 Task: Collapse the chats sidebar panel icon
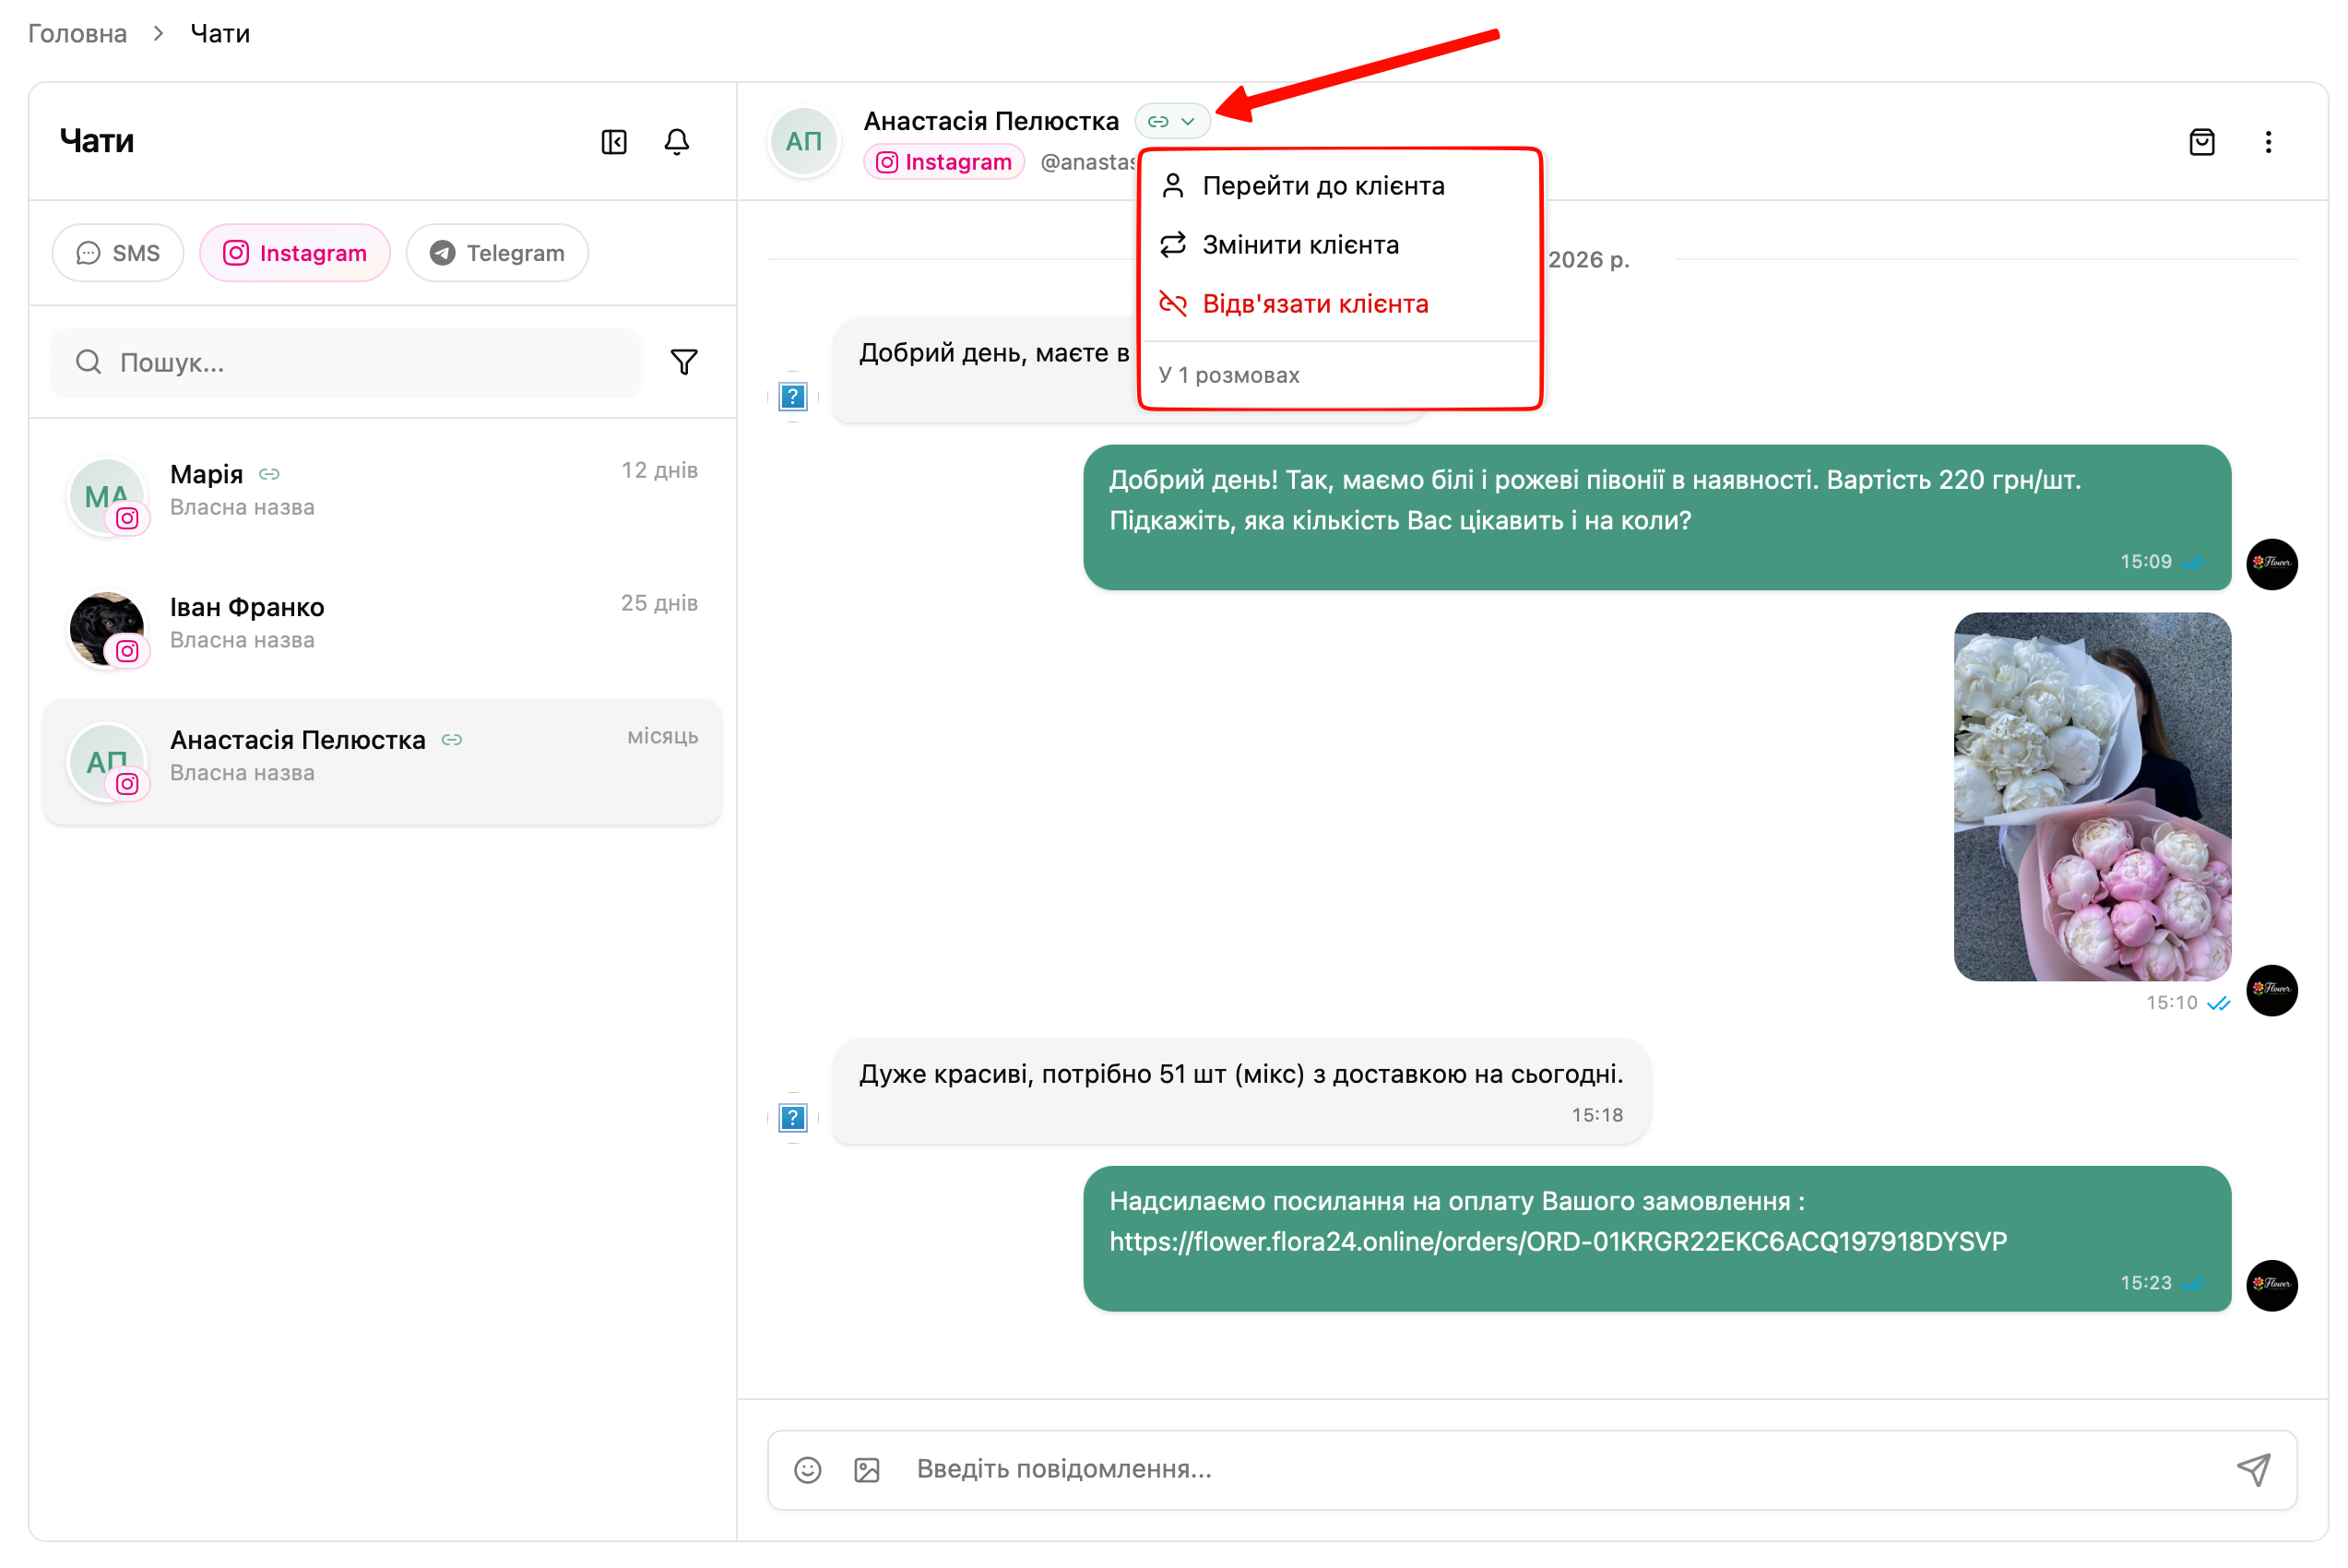click(x=613, y=142)
